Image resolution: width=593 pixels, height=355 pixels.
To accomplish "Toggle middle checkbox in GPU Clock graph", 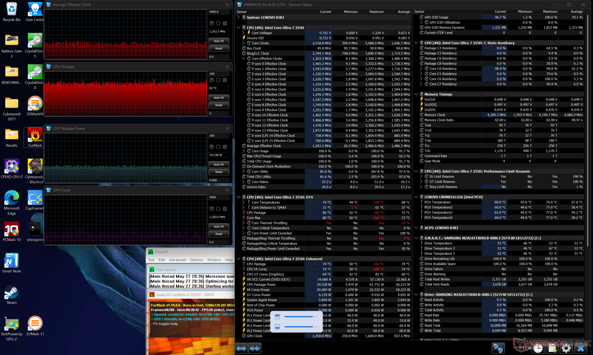I will pos(218,209).
